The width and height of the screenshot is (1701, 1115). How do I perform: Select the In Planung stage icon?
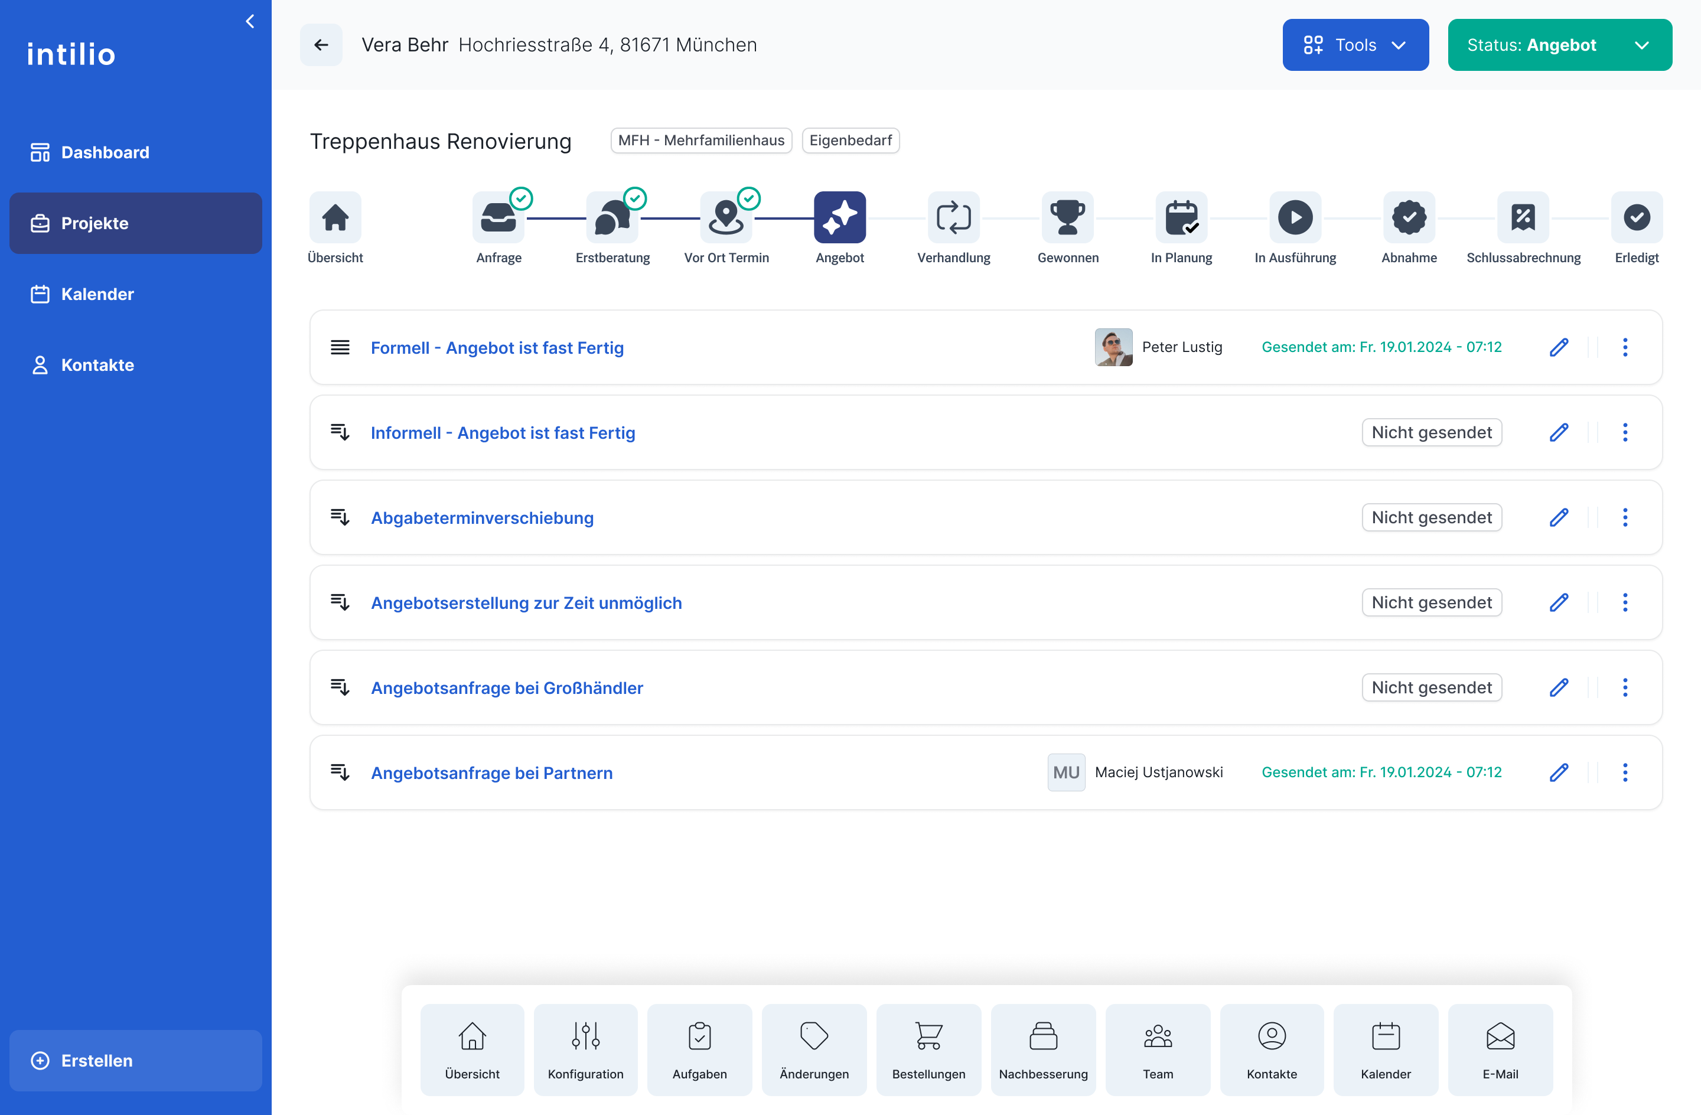[1181, 217]
